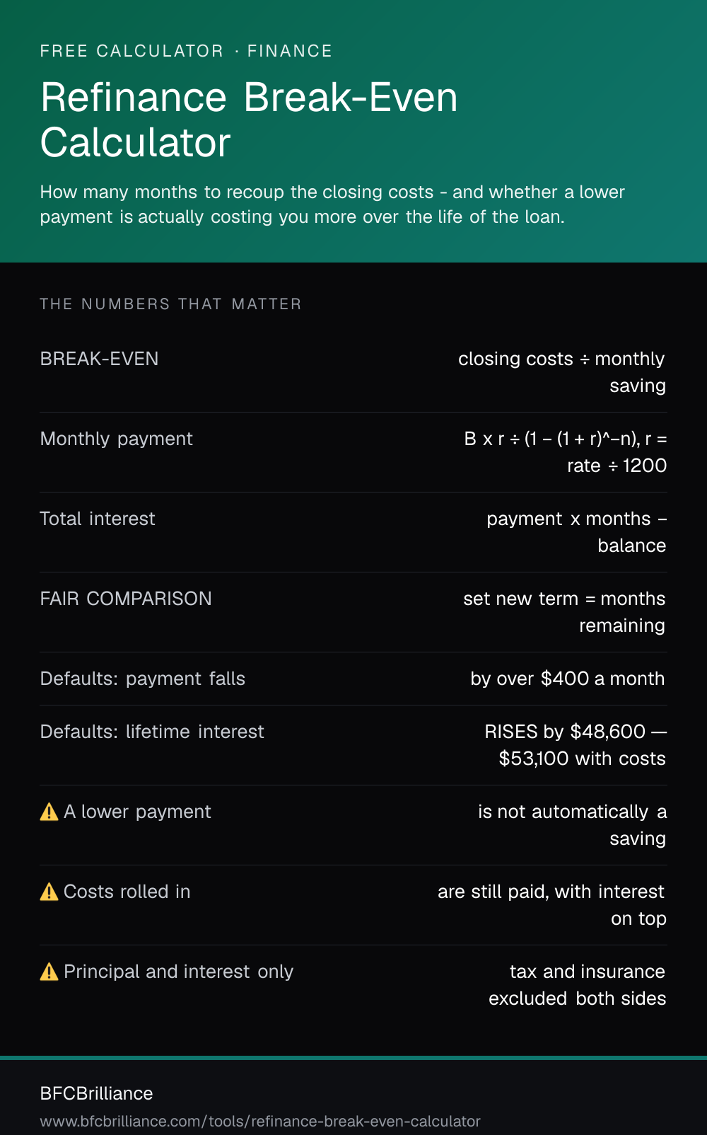Click the RISES by $48,600 value text
The height and width of the screenshot is (1135, 707).
pyautogui.click(x=575, y=745)
